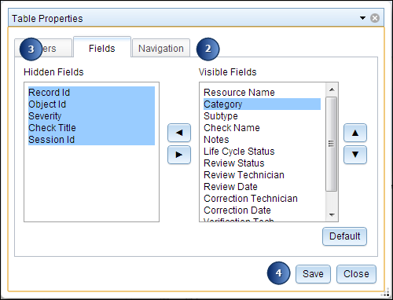
Task: Select Object Id in Hidden Fields
Action: click(91, 104)
